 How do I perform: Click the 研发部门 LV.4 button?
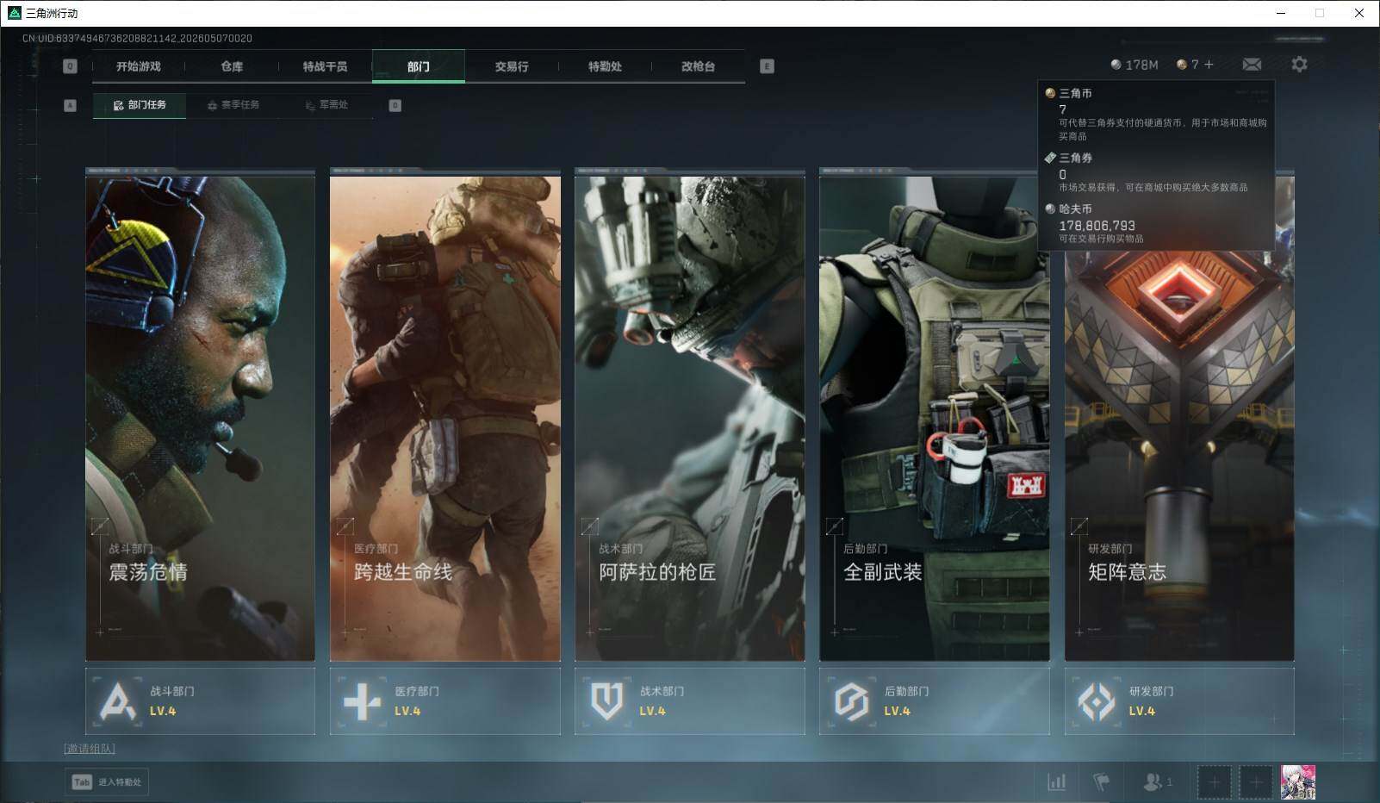(x=1179, y=701)
